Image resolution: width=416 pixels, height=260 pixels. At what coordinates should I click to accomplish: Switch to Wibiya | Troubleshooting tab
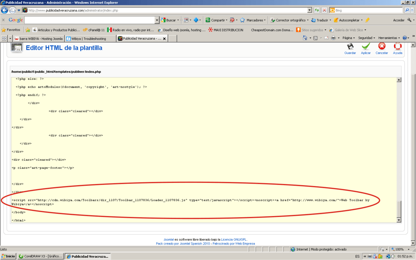pos(90,39)
